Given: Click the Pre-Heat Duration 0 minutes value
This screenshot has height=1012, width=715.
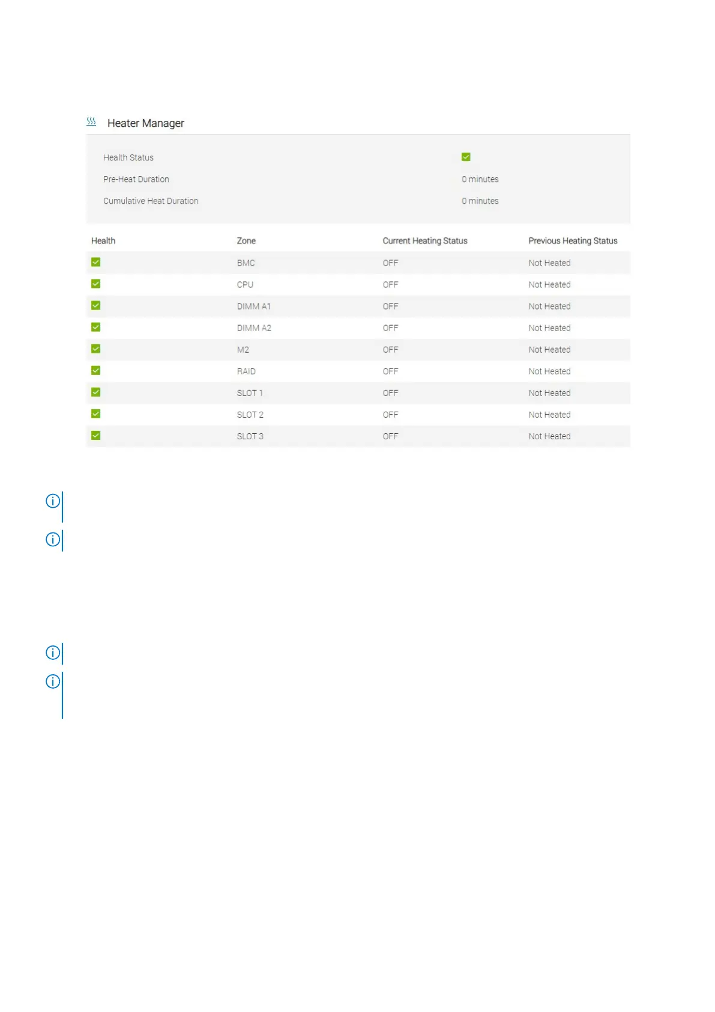Looking at the screenshot, I should point(480,179).
